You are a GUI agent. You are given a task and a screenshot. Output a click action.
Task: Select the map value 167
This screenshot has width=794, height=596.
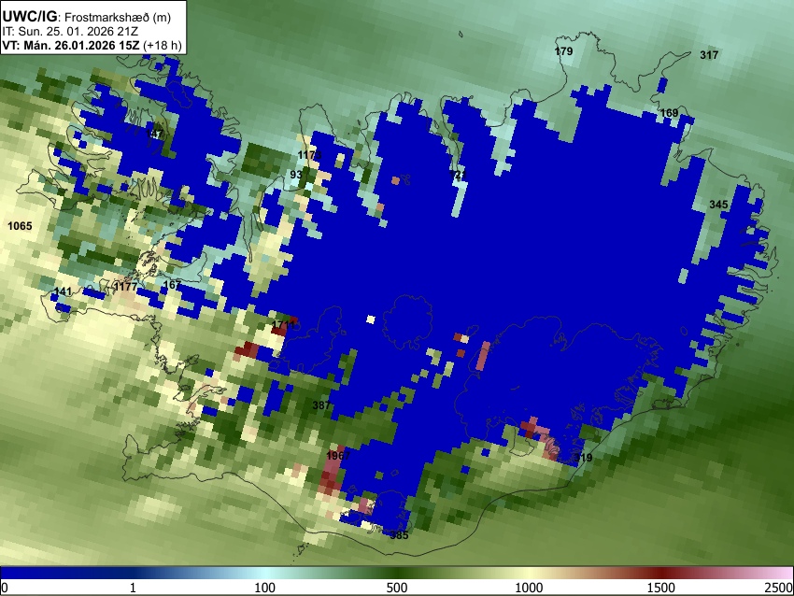coord(172,285)
